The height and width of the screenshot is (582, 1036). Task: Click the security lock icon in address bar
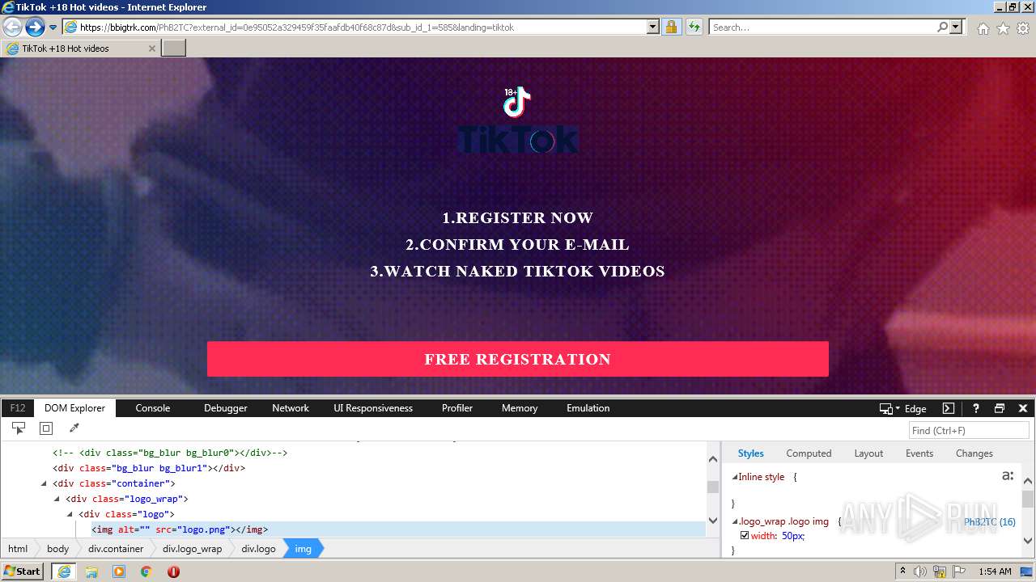pos(671,27)
